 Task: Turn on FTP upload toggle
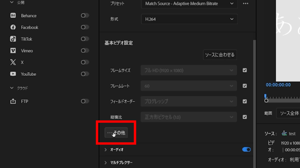pyautogui.click(x=85, y=101)
